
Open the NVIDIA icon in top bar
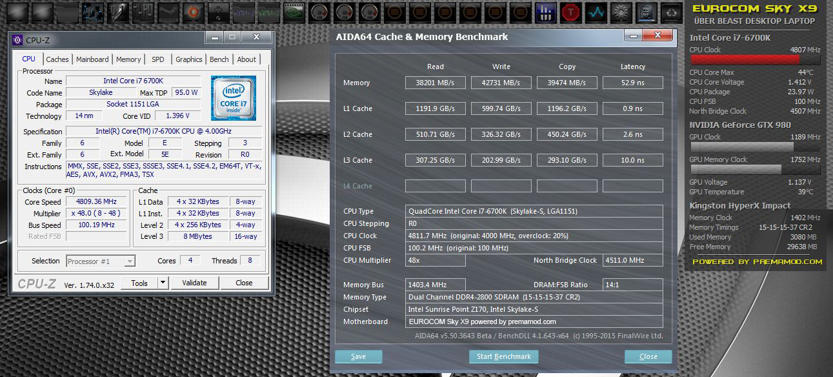(293, 11)
